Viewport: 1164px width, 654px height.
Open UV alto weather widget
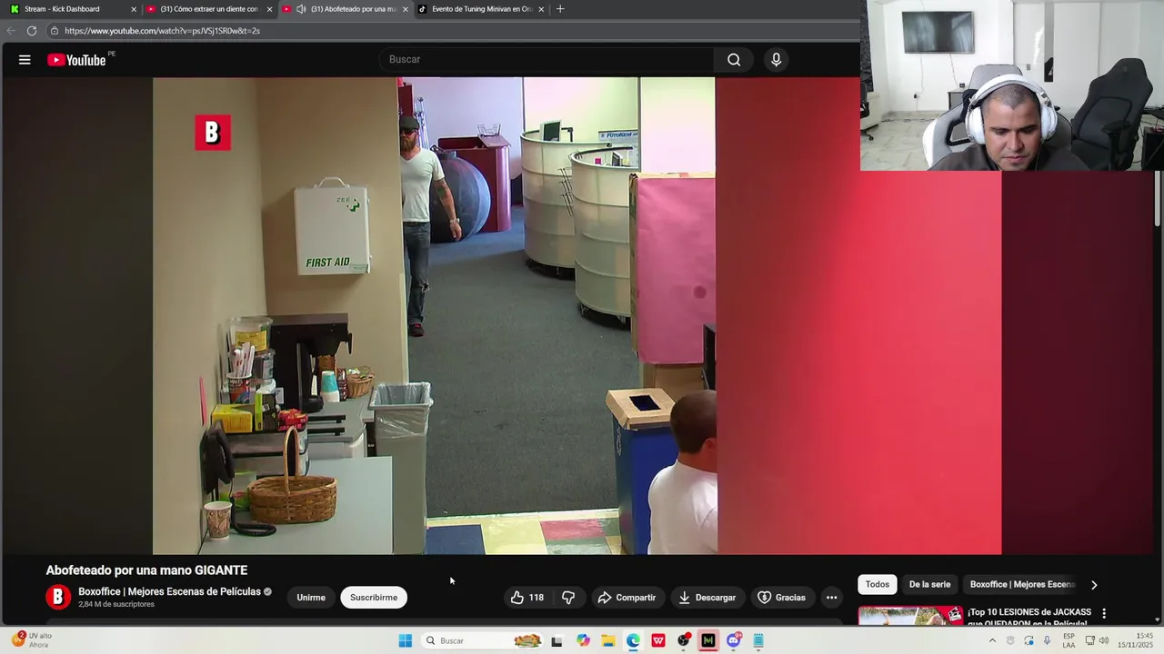pyautogui.click(x=29, y=640)
